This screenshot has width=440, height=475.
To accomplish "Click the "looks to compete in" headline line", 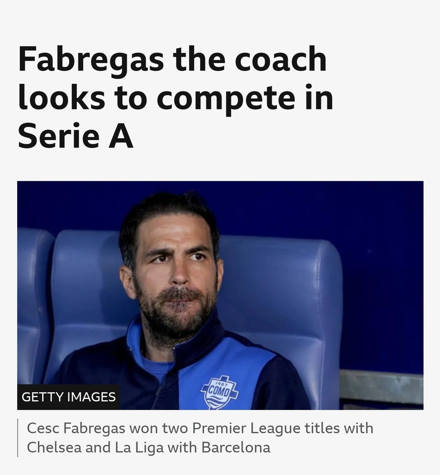I will tap(175, 98).
